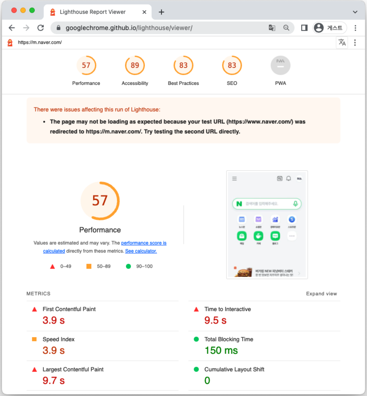Click the Lighthouse logo in the report topbar
Screen dimensions: 367x396
point(10,42)
